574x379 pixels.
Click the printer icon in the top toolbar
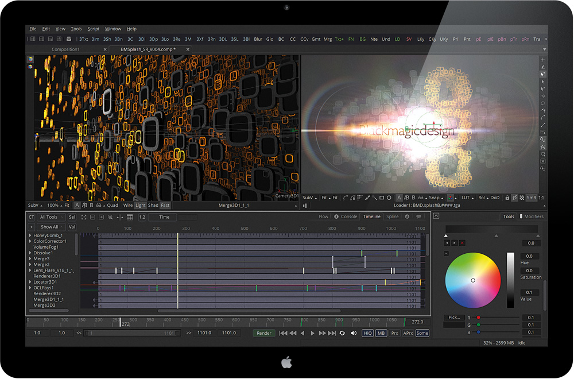point(69,39)
